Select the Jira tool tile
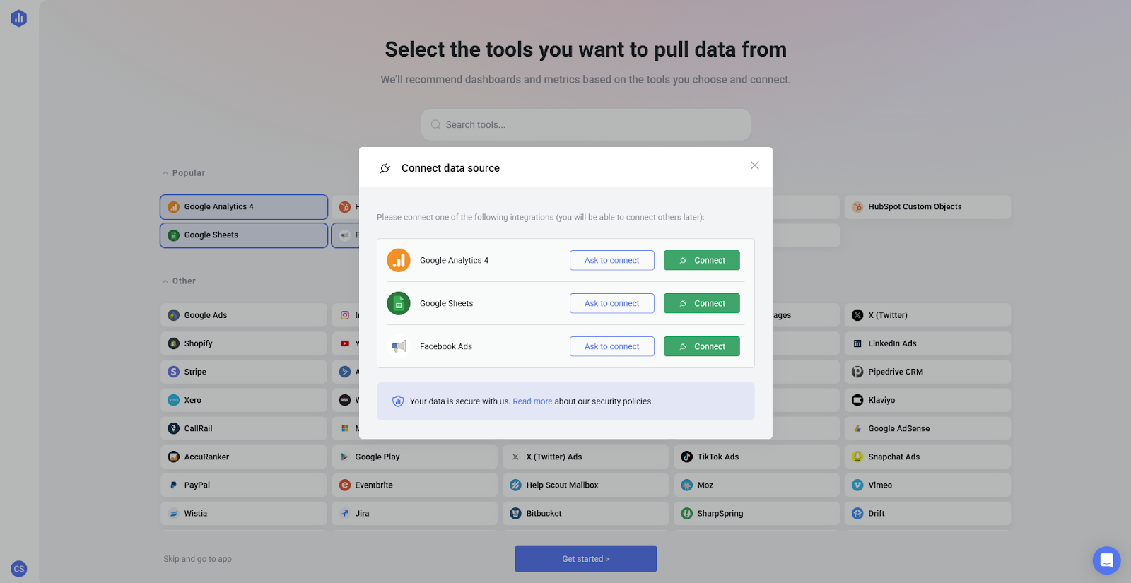Screen dimensions: 1131x583 [415, 513]
